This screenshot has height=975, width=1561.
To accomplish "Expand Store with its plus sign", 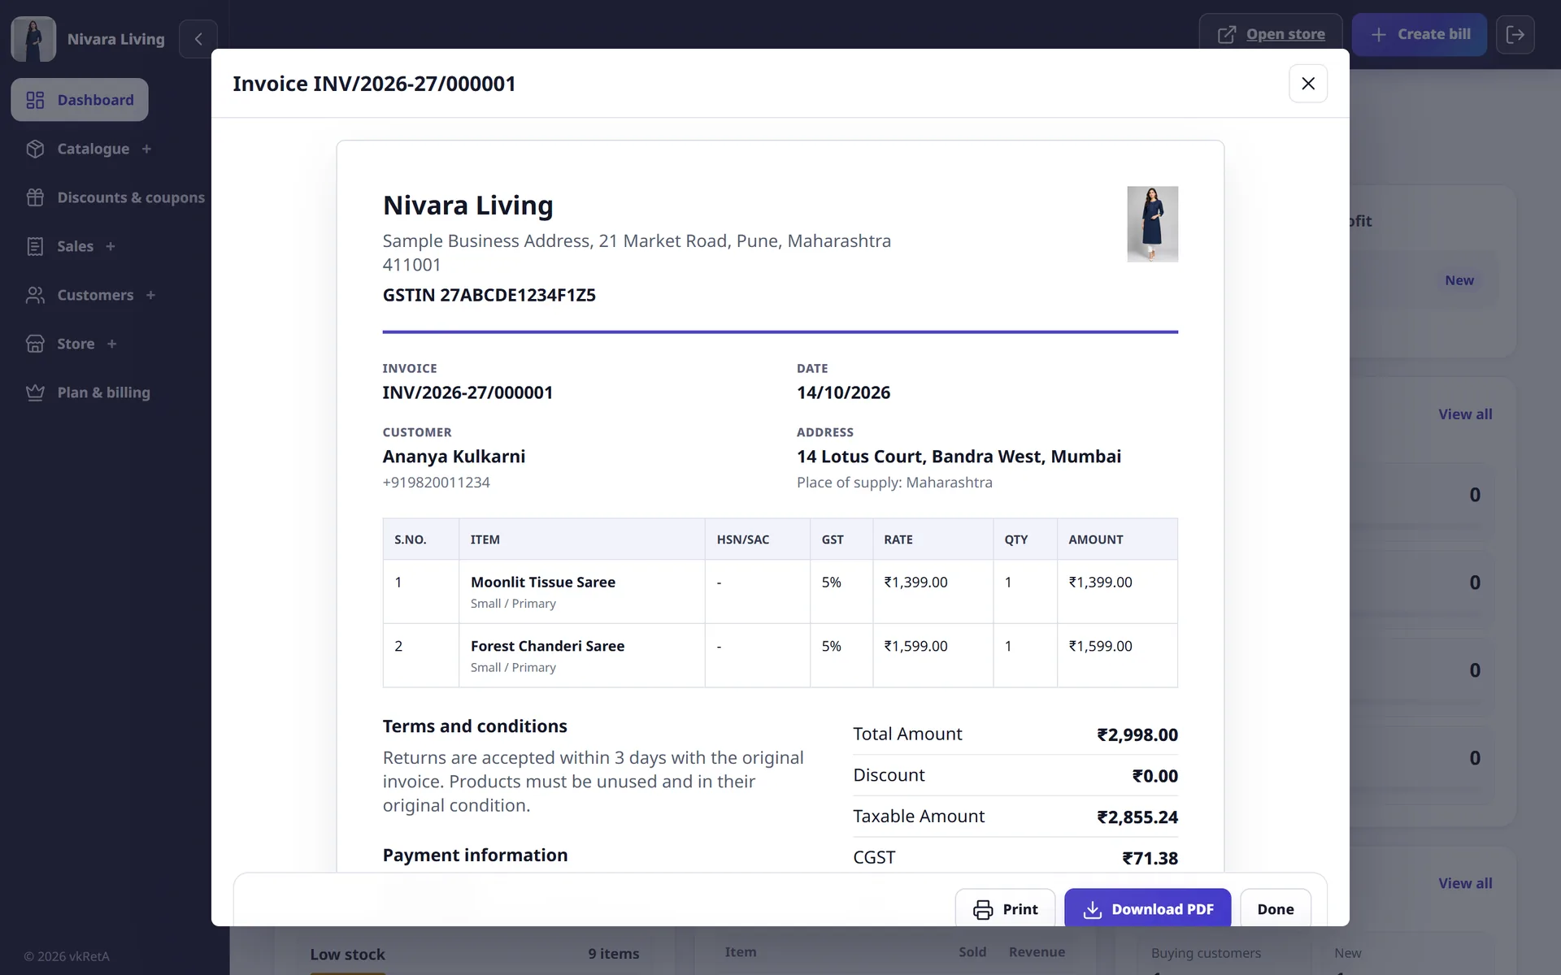I will point(112,344).
